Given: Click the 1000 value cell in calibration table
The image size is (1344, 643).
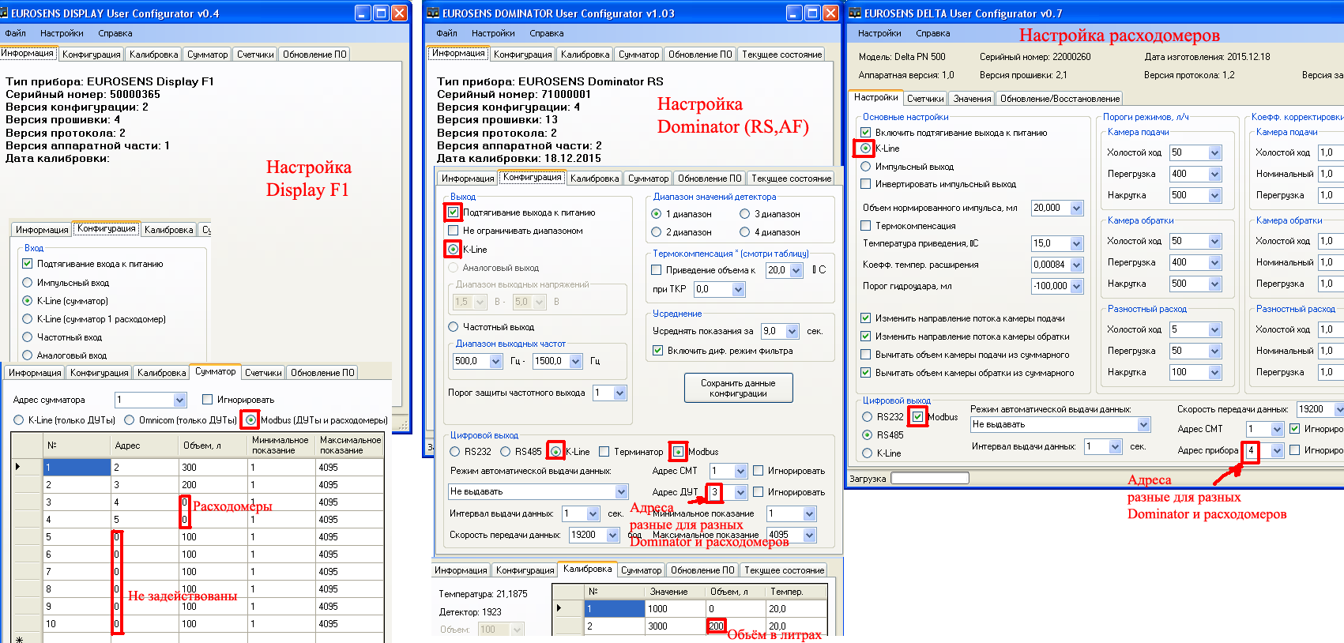Looking at the screenshot, I should tap(675, 608).
